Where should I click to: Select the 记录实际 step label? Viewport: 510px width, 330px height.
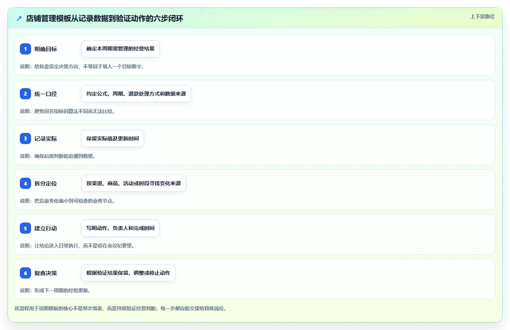pos(46,138)
